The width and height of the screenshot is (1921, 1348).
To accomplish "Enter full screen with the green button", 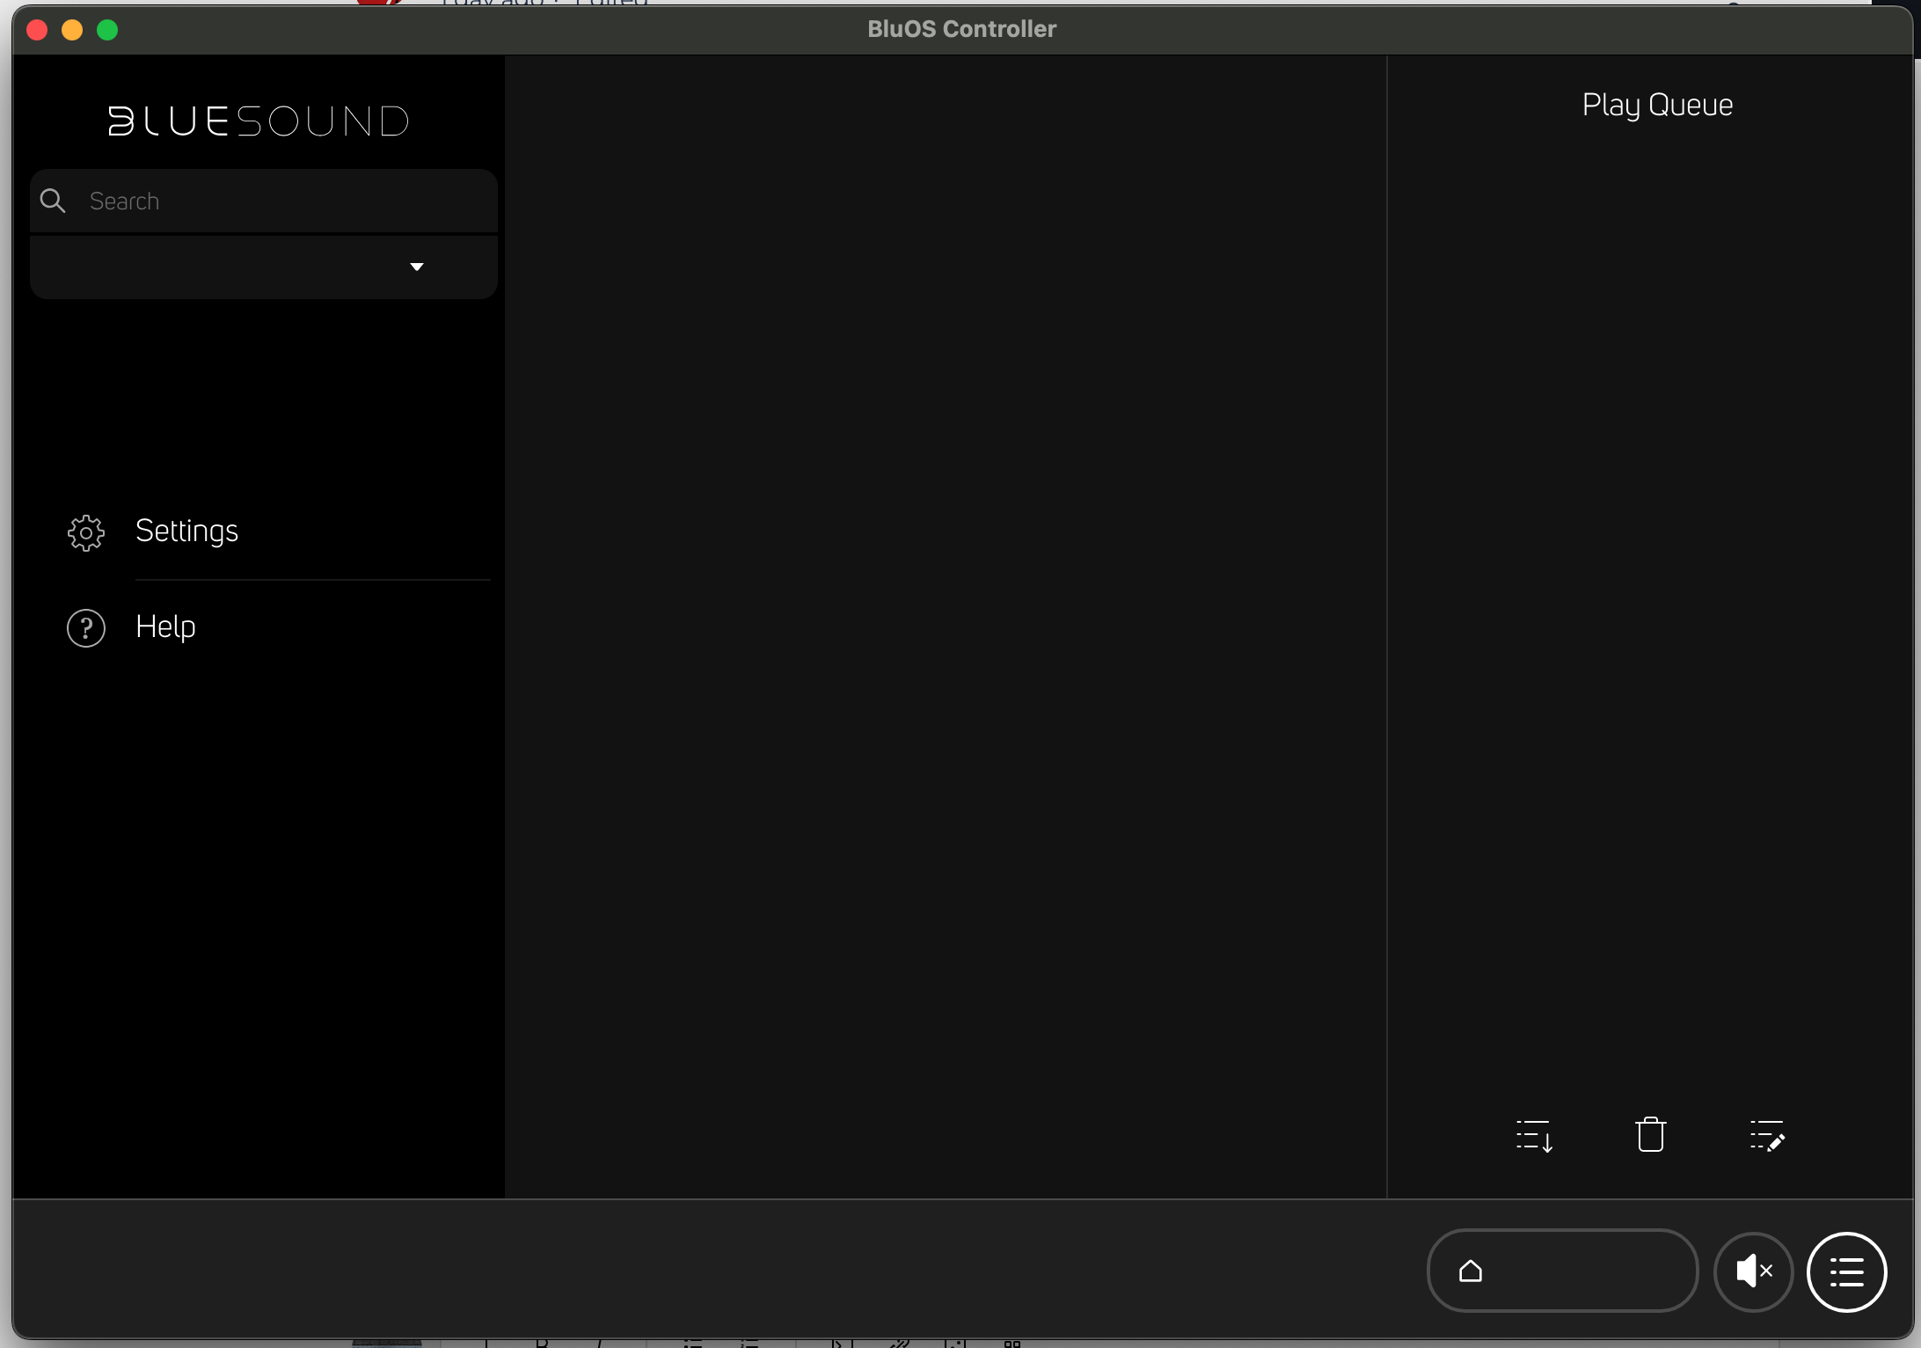I will tap(107, 30).
